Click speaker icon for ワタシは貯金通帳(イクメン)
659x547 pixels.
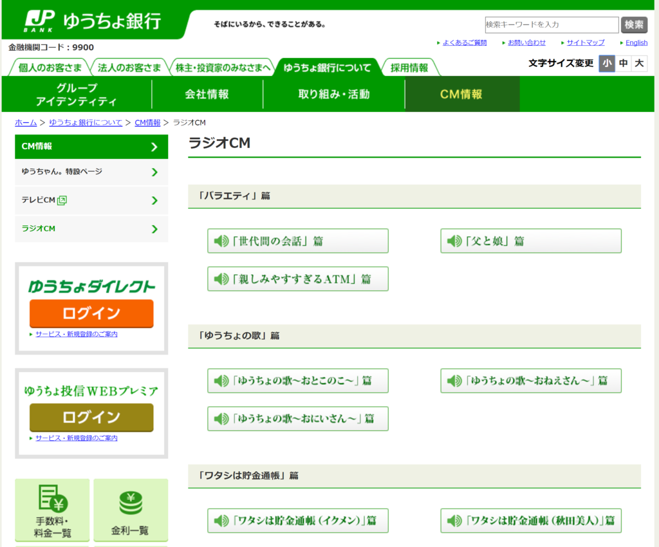coord(221,521)
